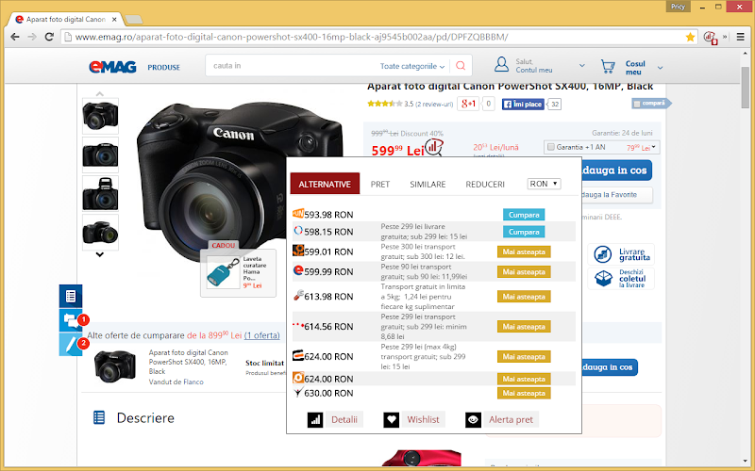This screenshot has height=471, width=755.
Task: Click the Detalii button
Action: coord(344,419)
